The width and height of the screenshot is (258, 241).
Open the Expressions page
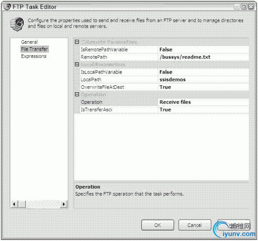tap(34, 56)
